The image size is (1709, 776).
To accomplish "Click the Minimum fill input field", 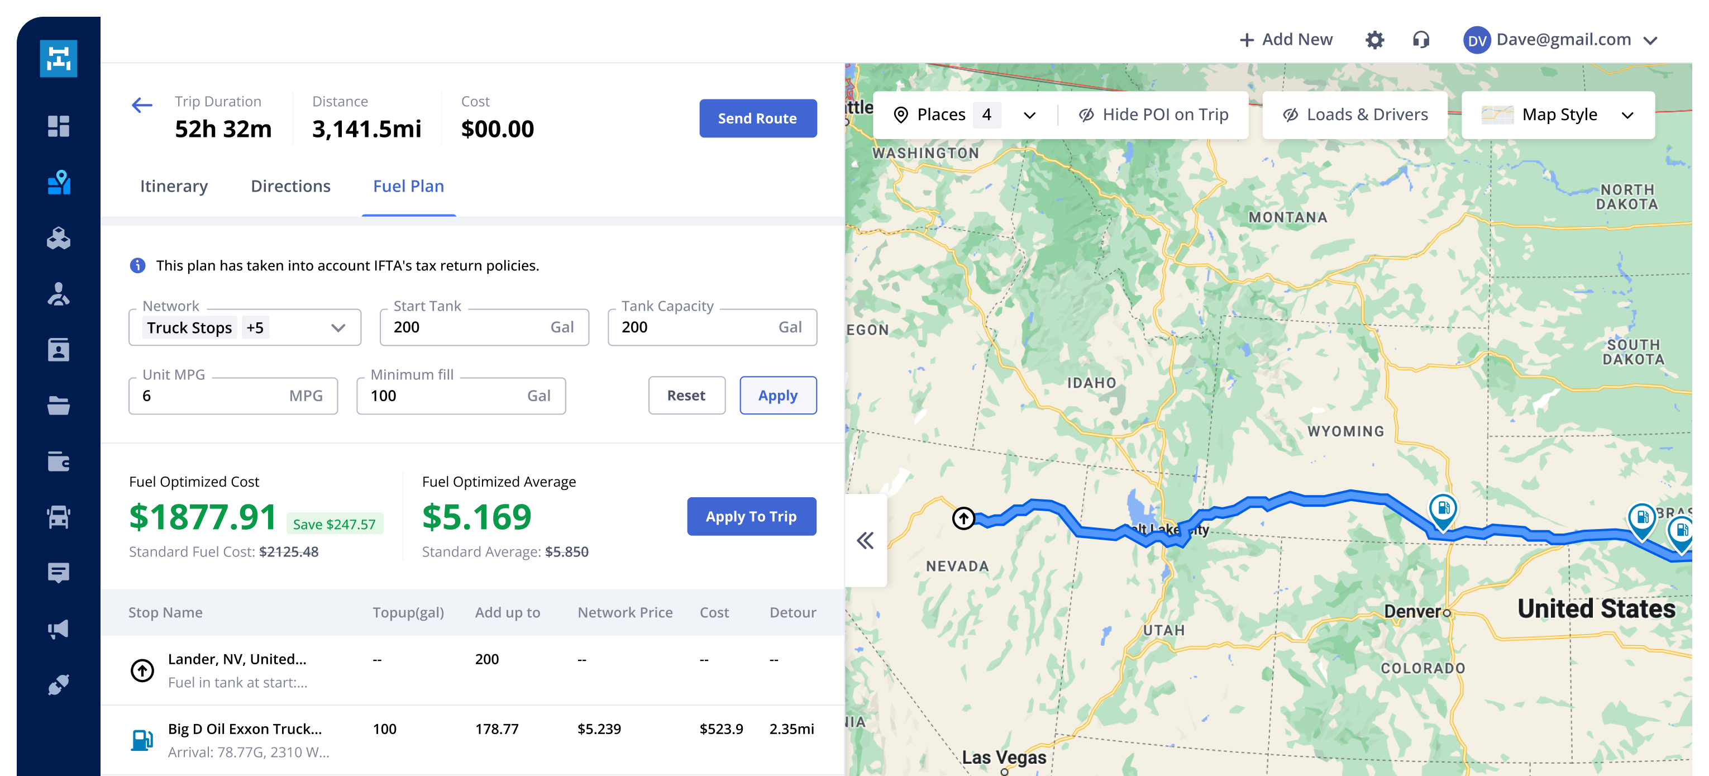I will 461,396.
